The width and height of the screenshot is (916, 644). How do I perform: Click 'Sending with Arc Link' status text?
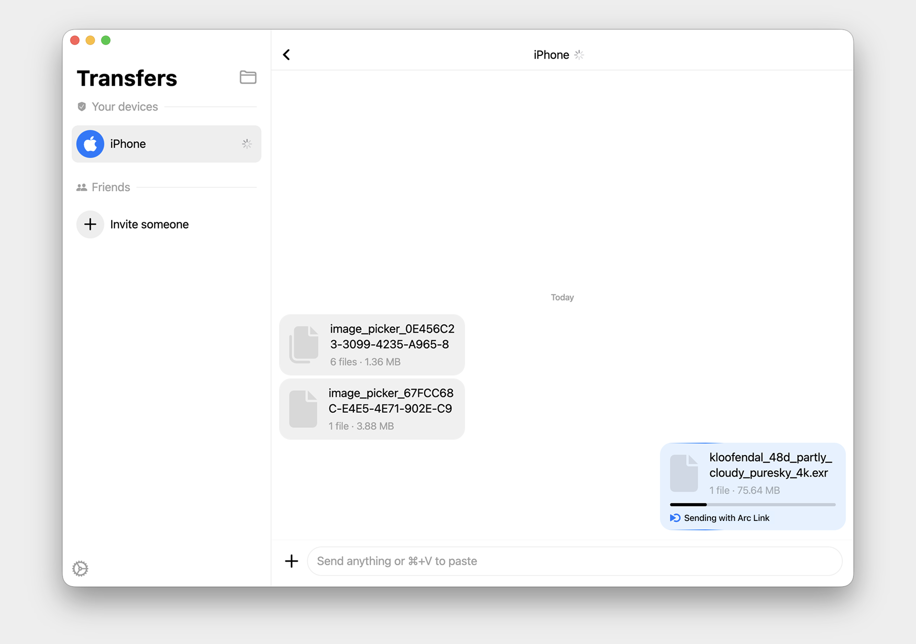(727, 518)
